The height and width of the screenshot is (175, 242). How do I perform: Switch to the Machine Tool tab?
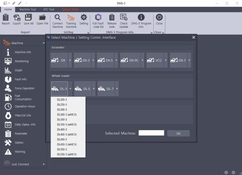27,9
